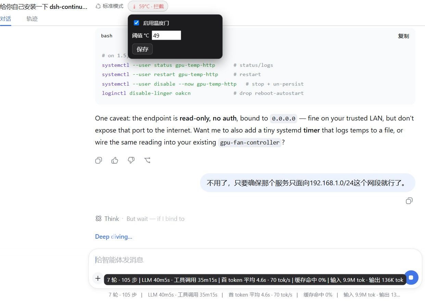Click the Deep diving… status text
425x301 pixels.
(x=114, y=237)
